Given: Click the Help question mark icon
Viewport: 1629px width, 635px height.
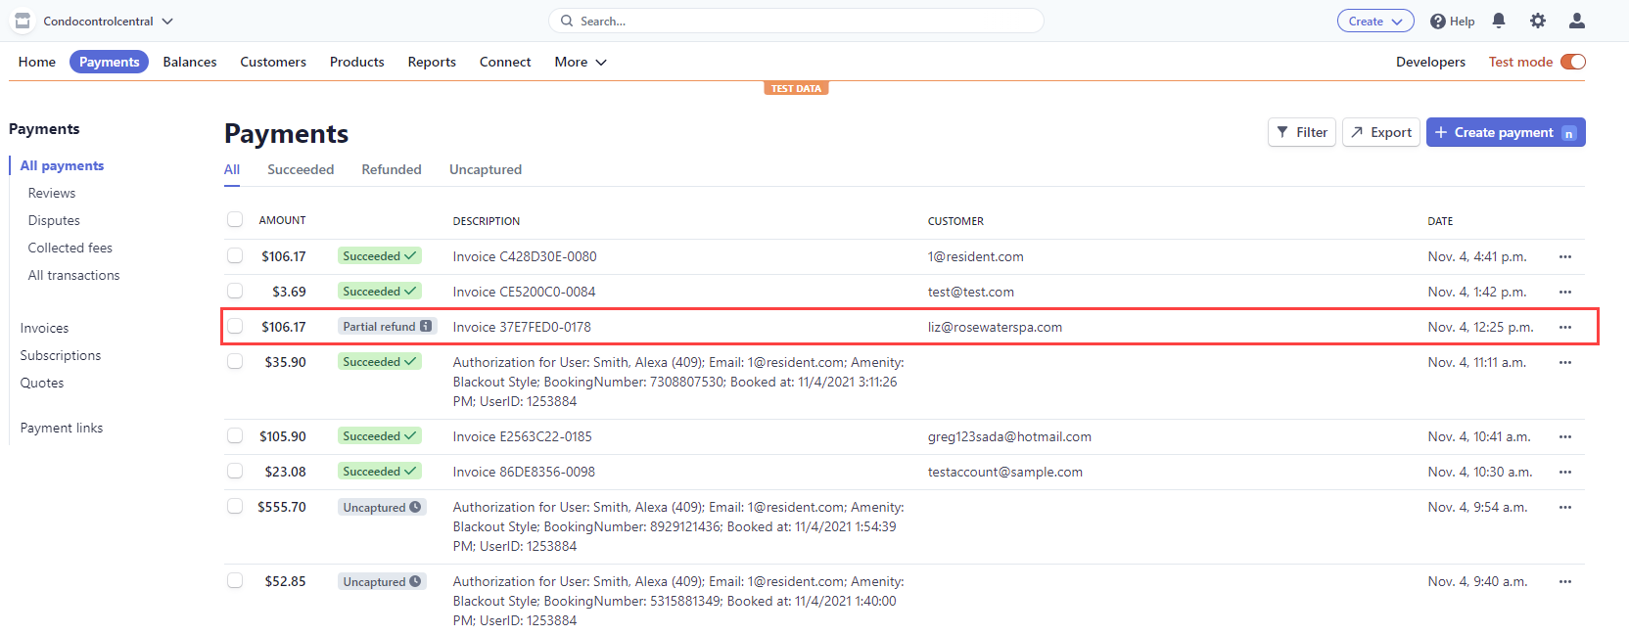Looking at the screenshot, I should pos(1438,22).
